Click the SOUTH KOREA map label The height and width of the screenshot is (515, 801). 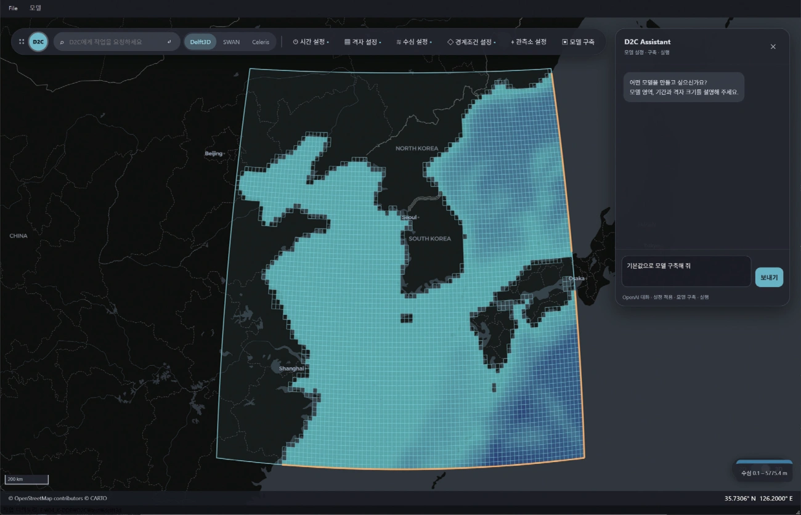tap(429, 238)
